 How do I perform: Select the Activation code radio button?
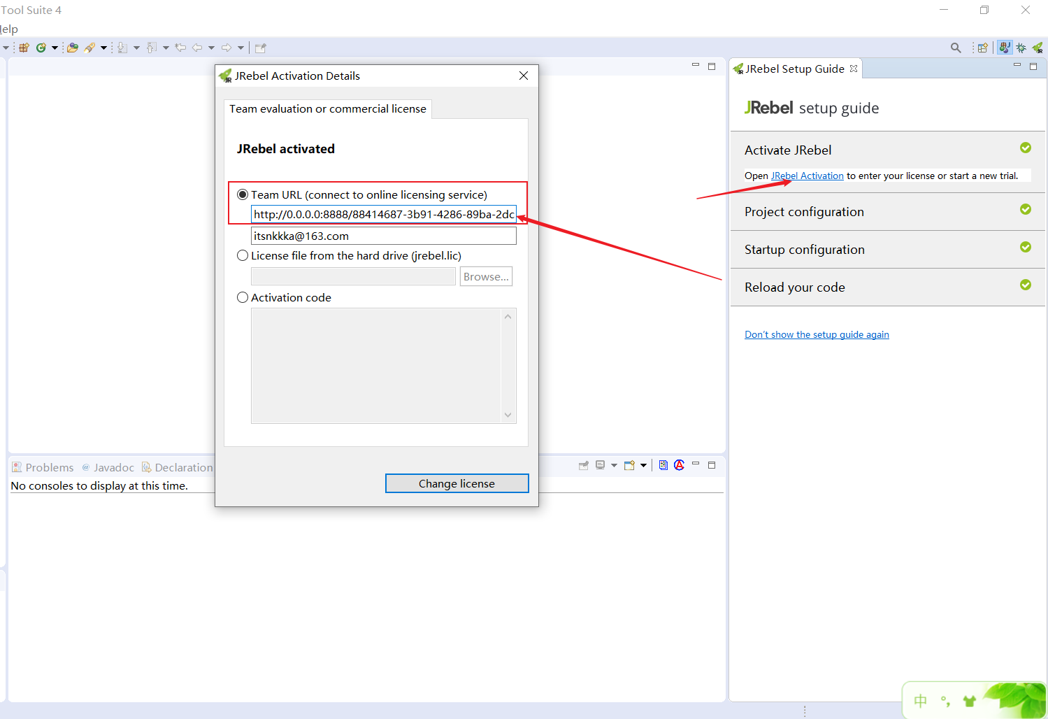click(x=243, y=297)
